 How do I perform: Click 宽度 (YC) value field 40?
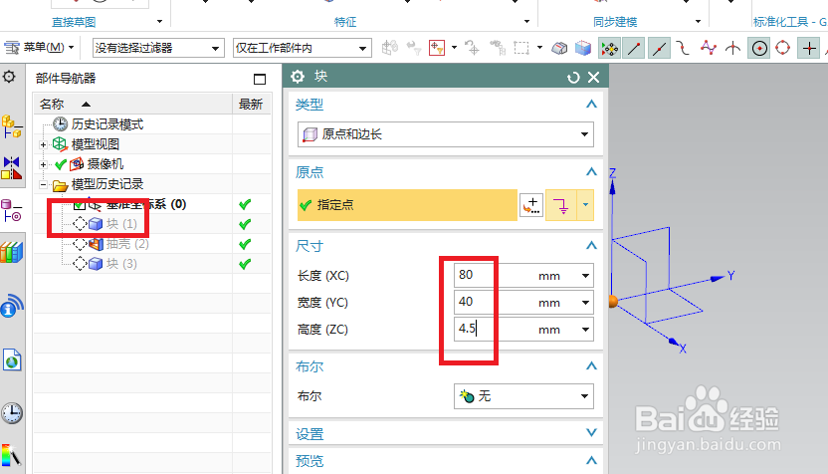pyautogui.click(x=489, y=303)
